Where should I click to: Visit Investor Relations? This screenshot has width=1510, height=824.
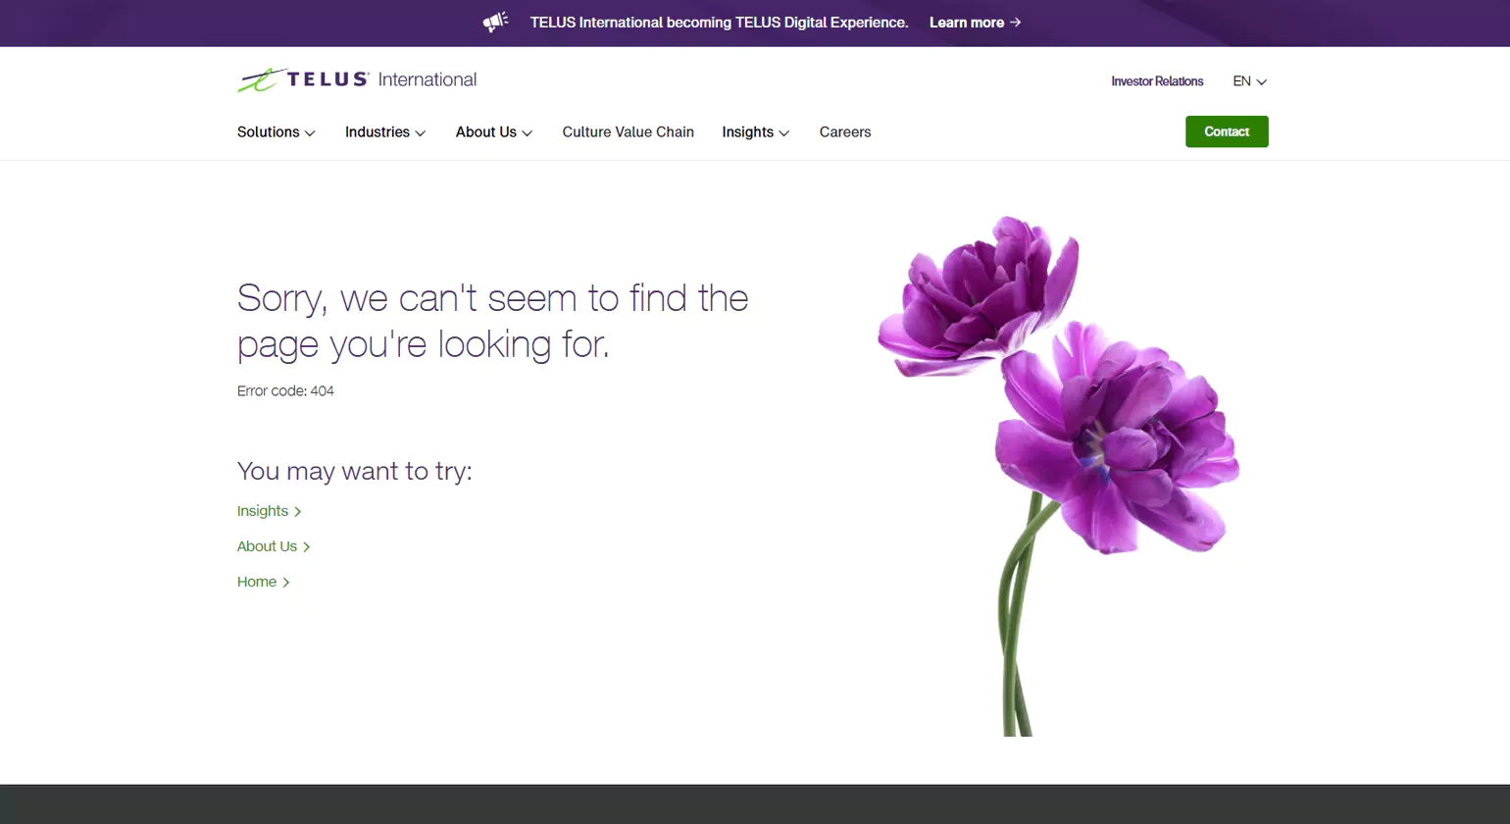[1157, 81]
